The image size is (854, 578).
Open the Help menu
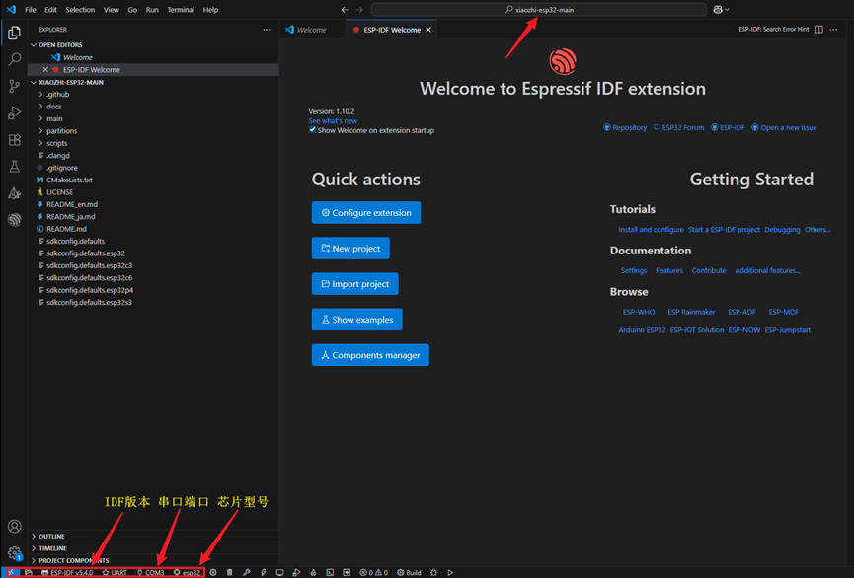(x=210, y=9)
